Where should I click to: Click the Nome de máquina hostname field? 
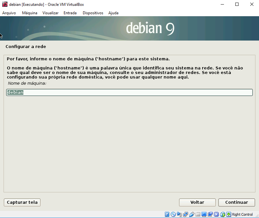tap(129, 92)
